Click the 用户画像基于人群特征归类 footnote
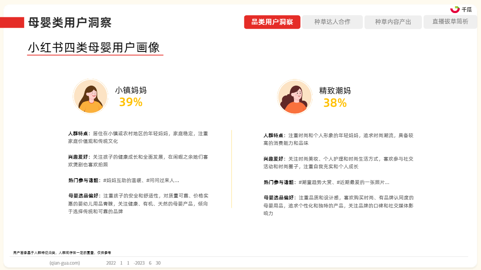Image resolution: width=481 pixels, height=270 pixels. pyautogui.click(x=62, y=253)
